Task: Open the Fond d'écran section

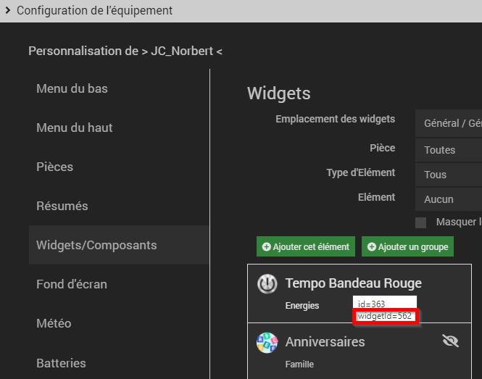Action: (x=72, y=284)
